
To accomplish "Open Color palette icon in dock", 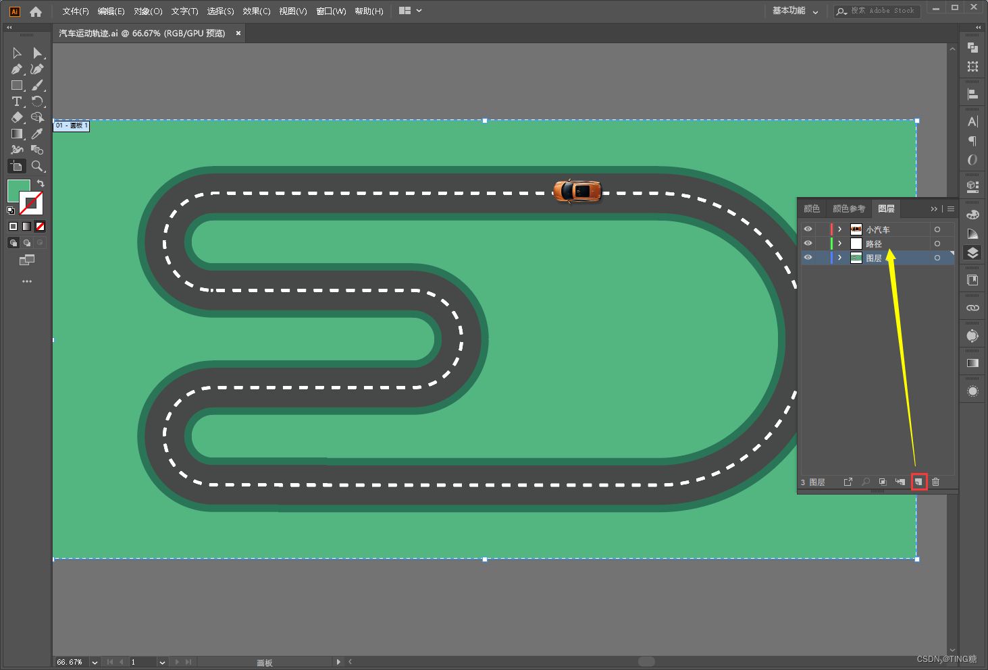I will [972, 215].
